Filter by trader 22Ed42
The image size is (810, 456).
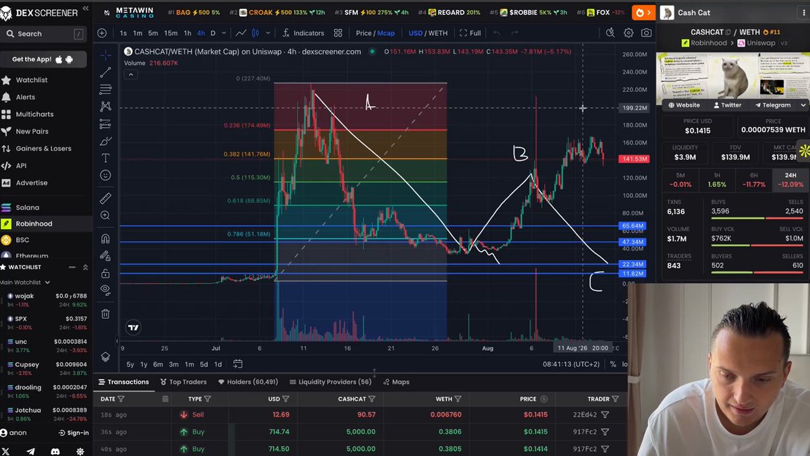pyautogui.click(x=605, y=415)
